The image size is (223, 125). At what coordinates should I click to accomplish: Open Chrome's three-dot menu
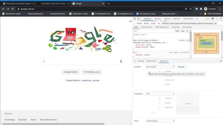coord(220,9)
